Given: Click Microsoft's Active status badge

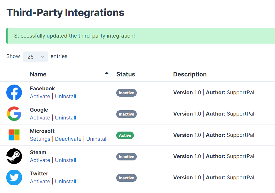Looking at the screenshot, I should (125, 135).
